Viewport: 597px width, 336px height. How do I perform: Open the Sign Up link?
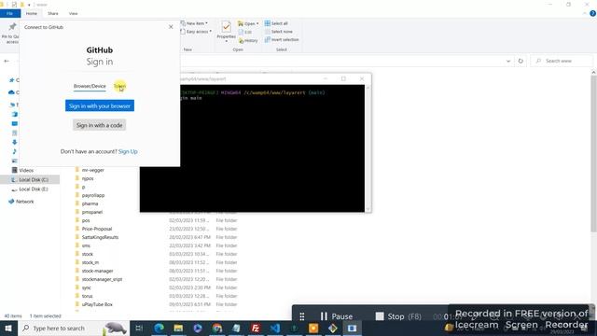[128, 151]
